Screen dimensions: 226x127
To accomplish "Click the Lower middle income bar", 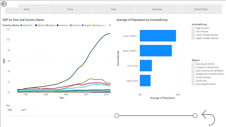I will click(x=158, y=36).
